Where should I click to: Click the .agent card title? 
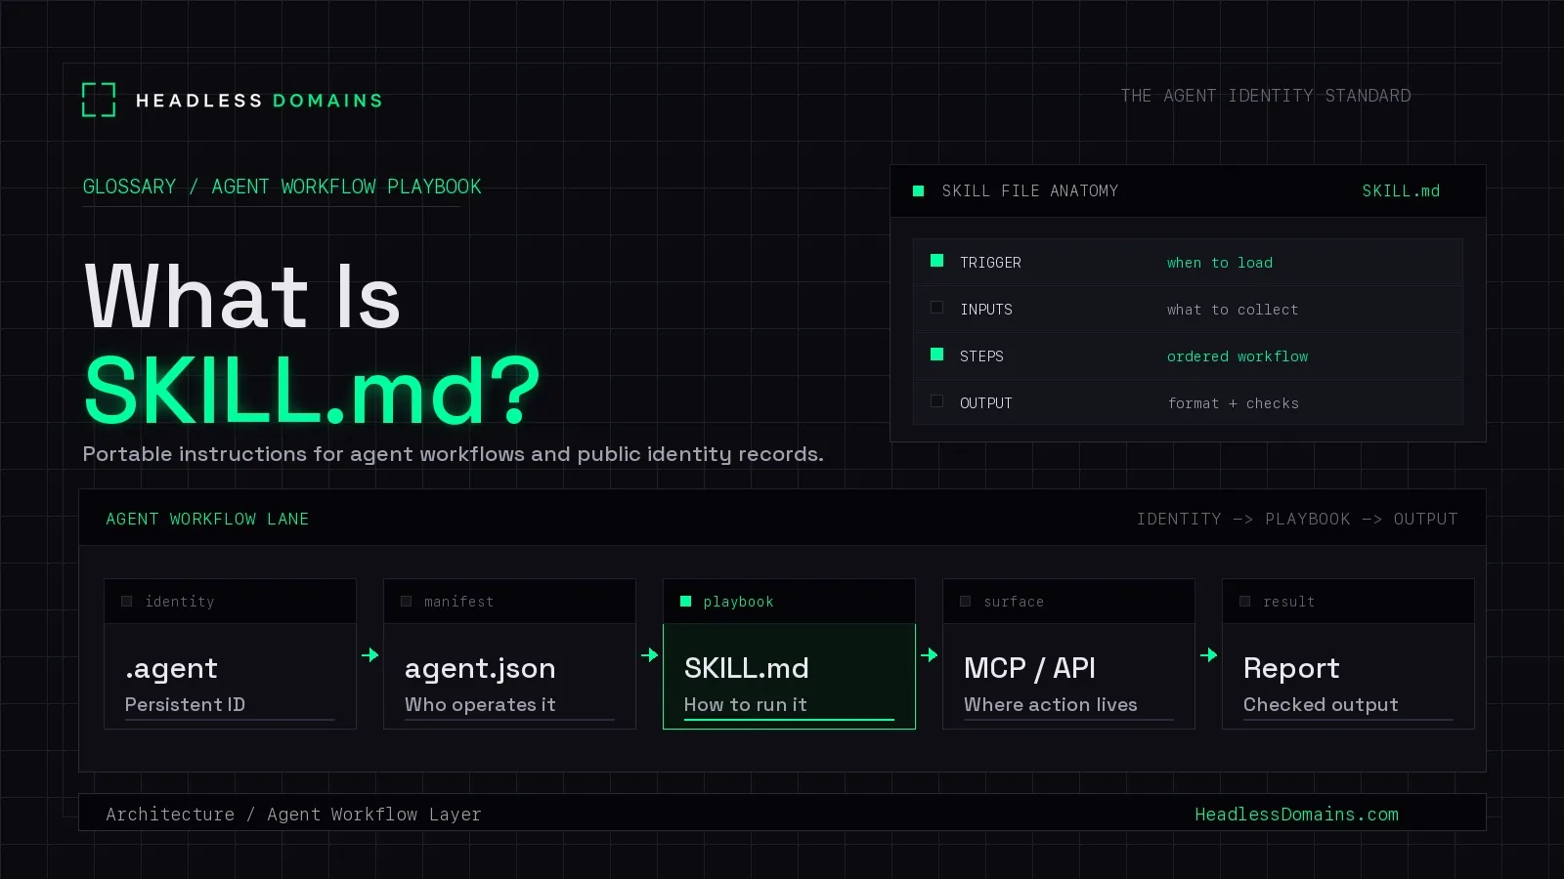click(171, 669)
